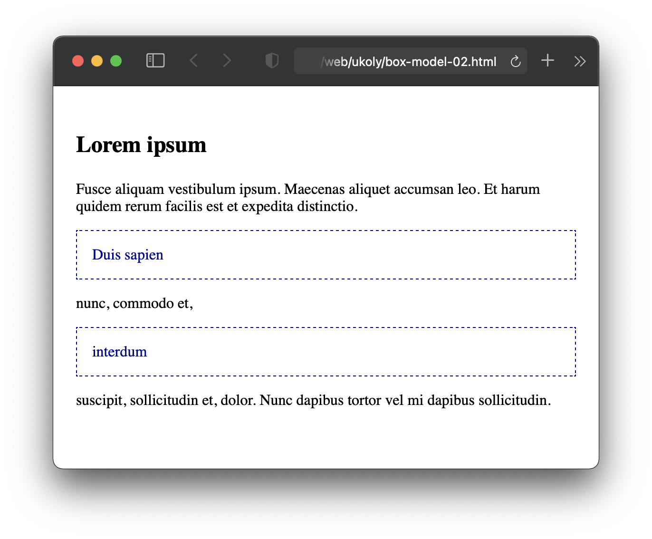Close the Safari window
Viewport: 652px width, 539px height.
78,61
